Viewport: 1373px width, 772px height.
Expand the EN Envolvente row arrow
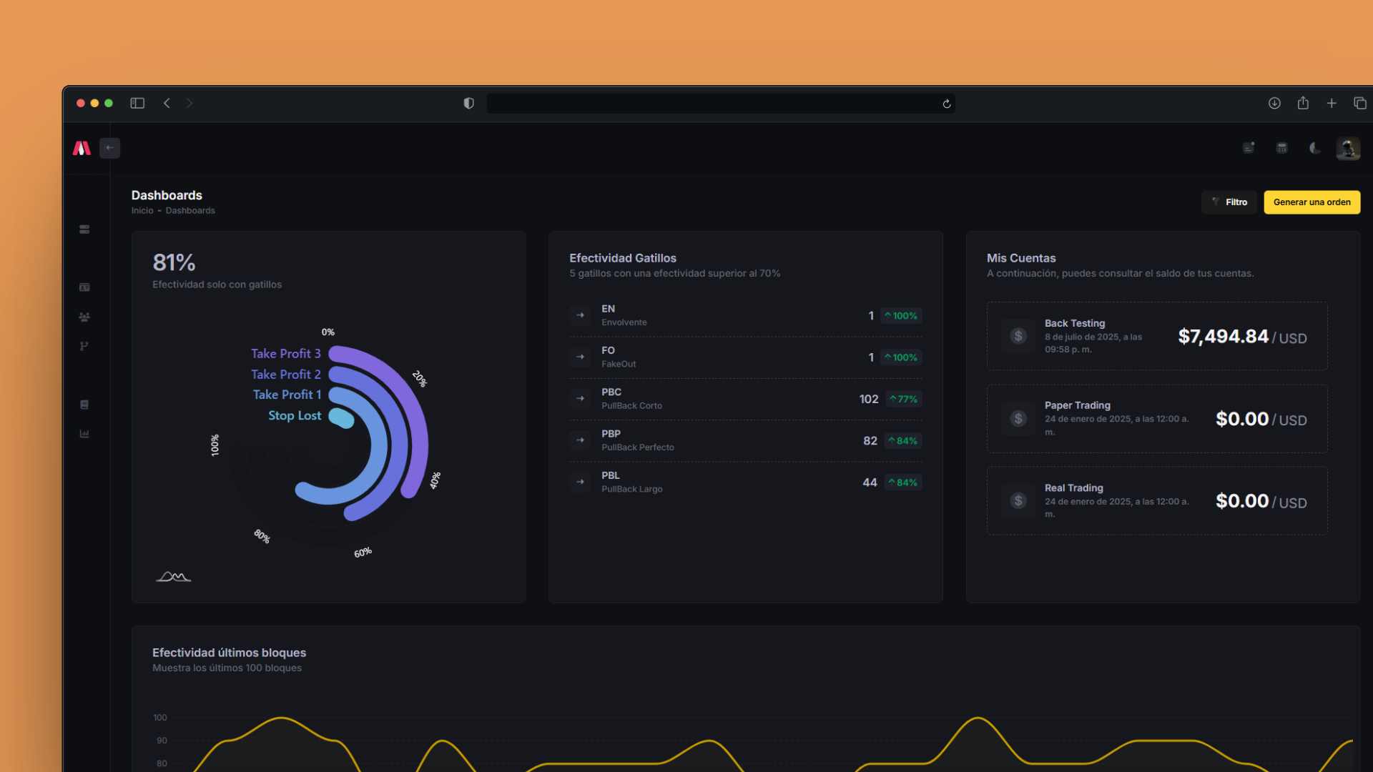[x=580, y=315]
